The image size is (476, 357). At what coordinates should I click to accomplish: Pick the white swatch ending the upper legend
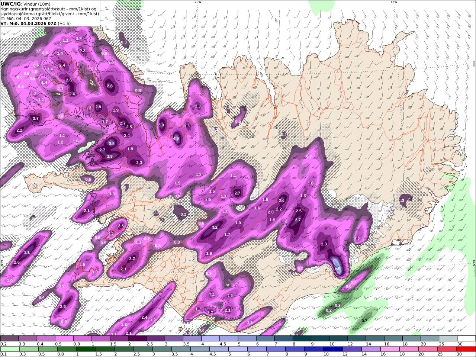[x=466, y=339]
